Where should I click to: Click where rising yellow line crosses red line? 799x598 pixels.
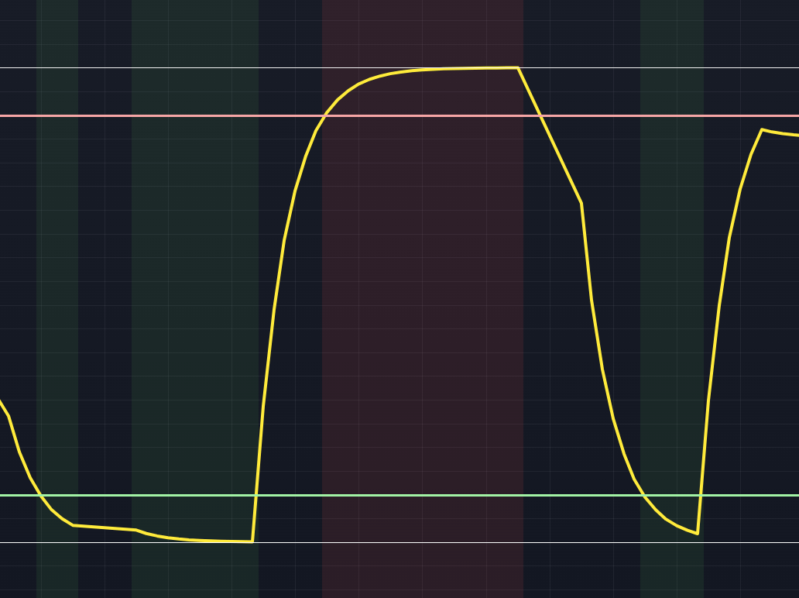[324, 116]
